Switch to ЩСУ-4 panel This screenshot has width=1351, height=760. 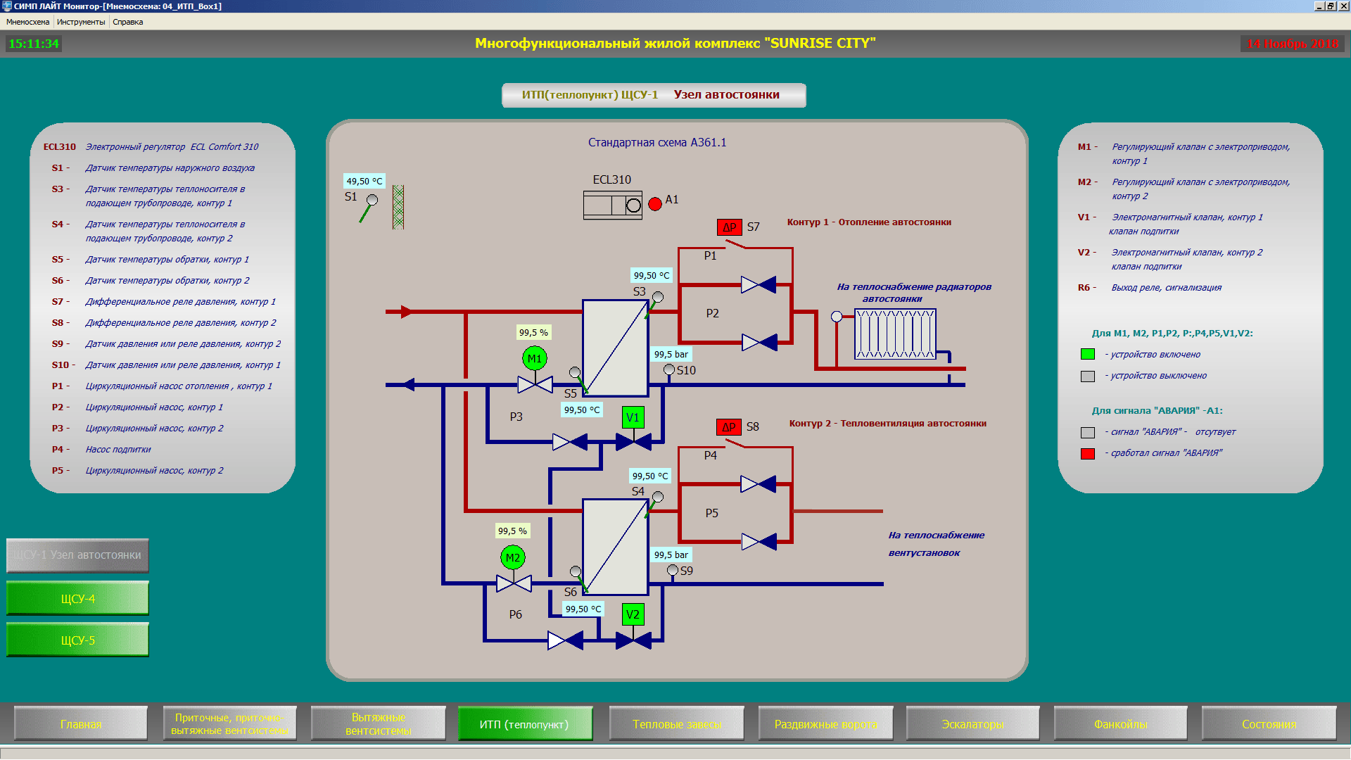pos(77,599)
